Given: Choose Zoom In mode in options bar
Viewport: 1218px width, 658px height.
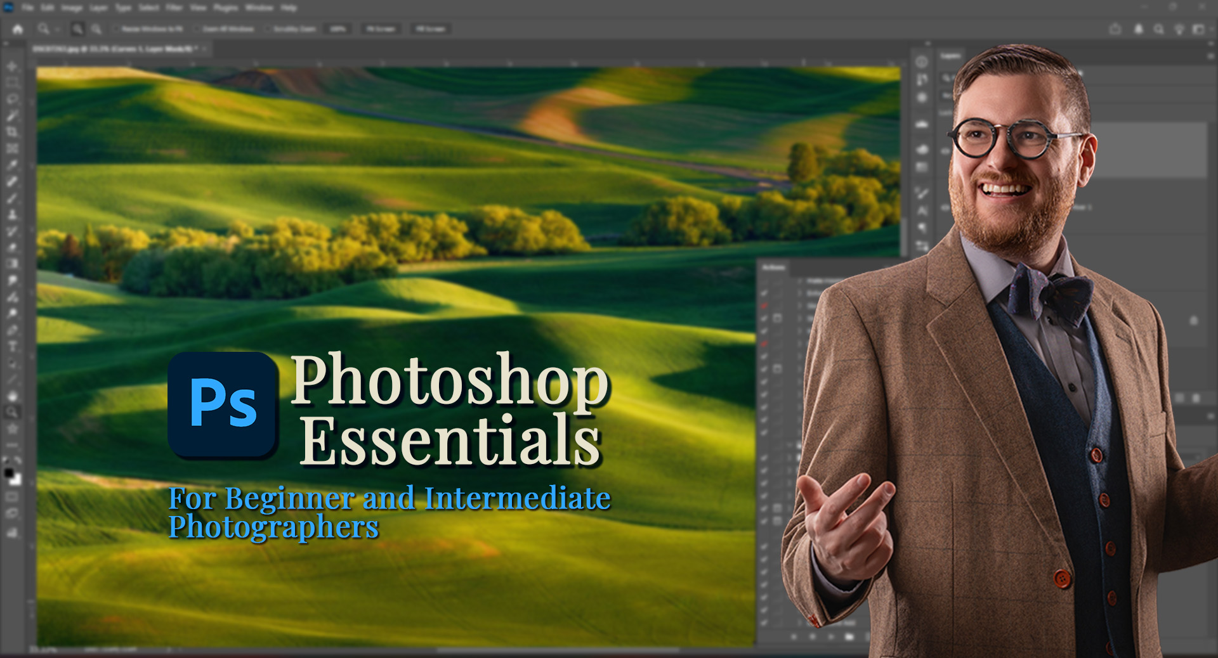Looking at the screenshot, I should [x=78, y=29].
